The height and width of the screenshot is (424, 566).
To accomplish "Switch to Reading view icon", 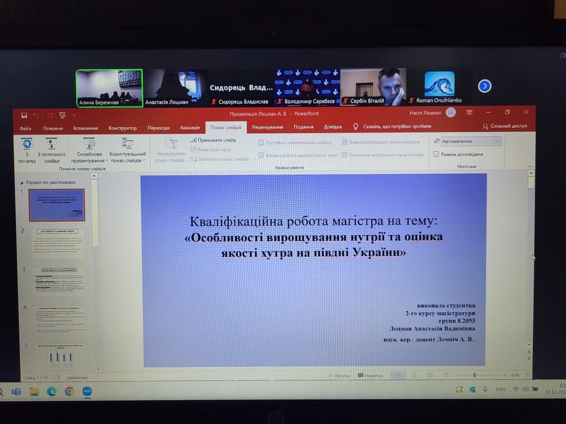I will 430,375.
